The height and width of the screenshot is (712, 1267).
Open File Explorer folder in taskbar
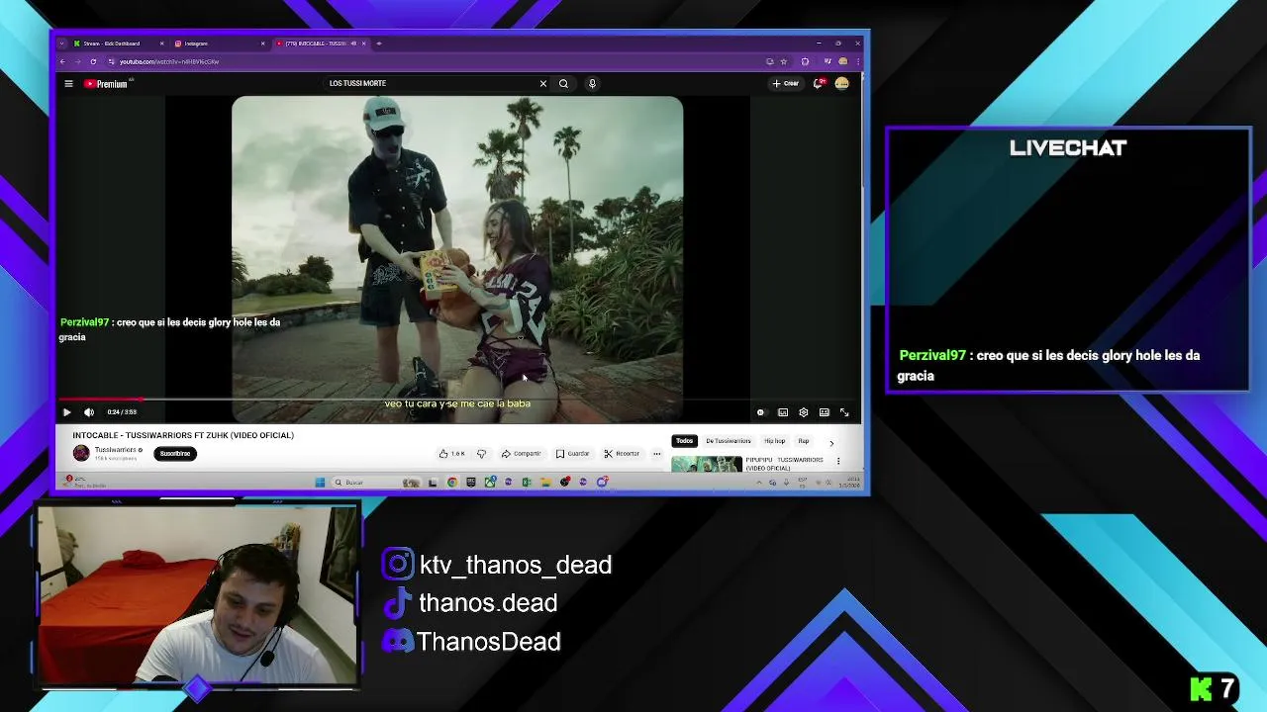click(x=545, y=483)
